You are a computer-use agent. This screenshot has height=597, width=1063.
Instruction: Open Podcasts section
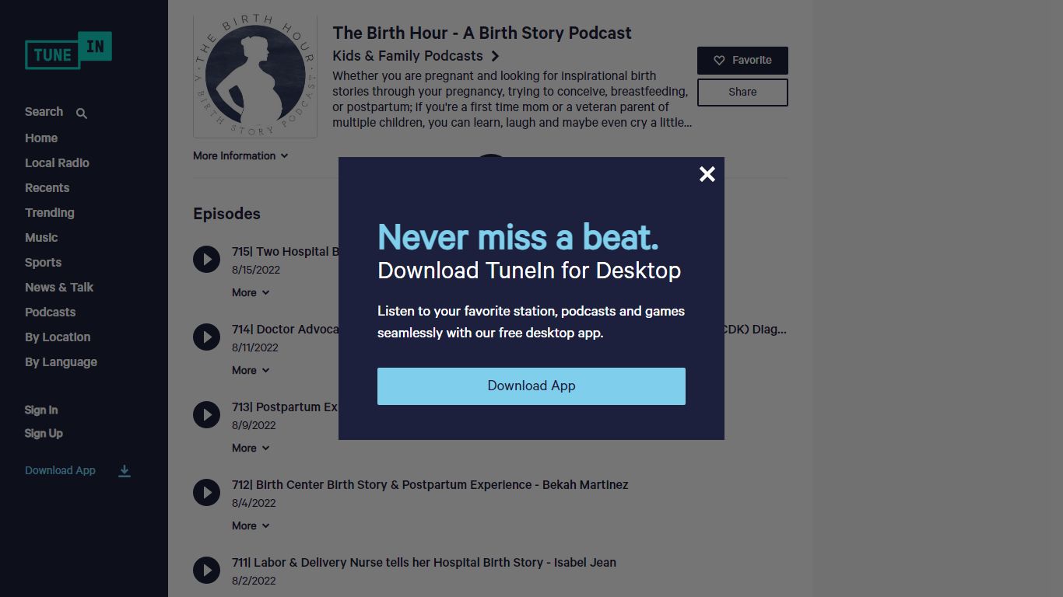(x=51, y=312)
